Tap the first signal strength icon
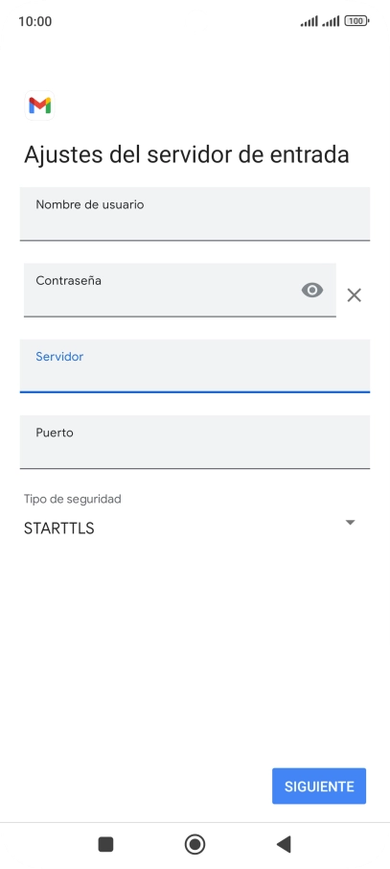Viewport: 390px width, 869px height. 310,21
